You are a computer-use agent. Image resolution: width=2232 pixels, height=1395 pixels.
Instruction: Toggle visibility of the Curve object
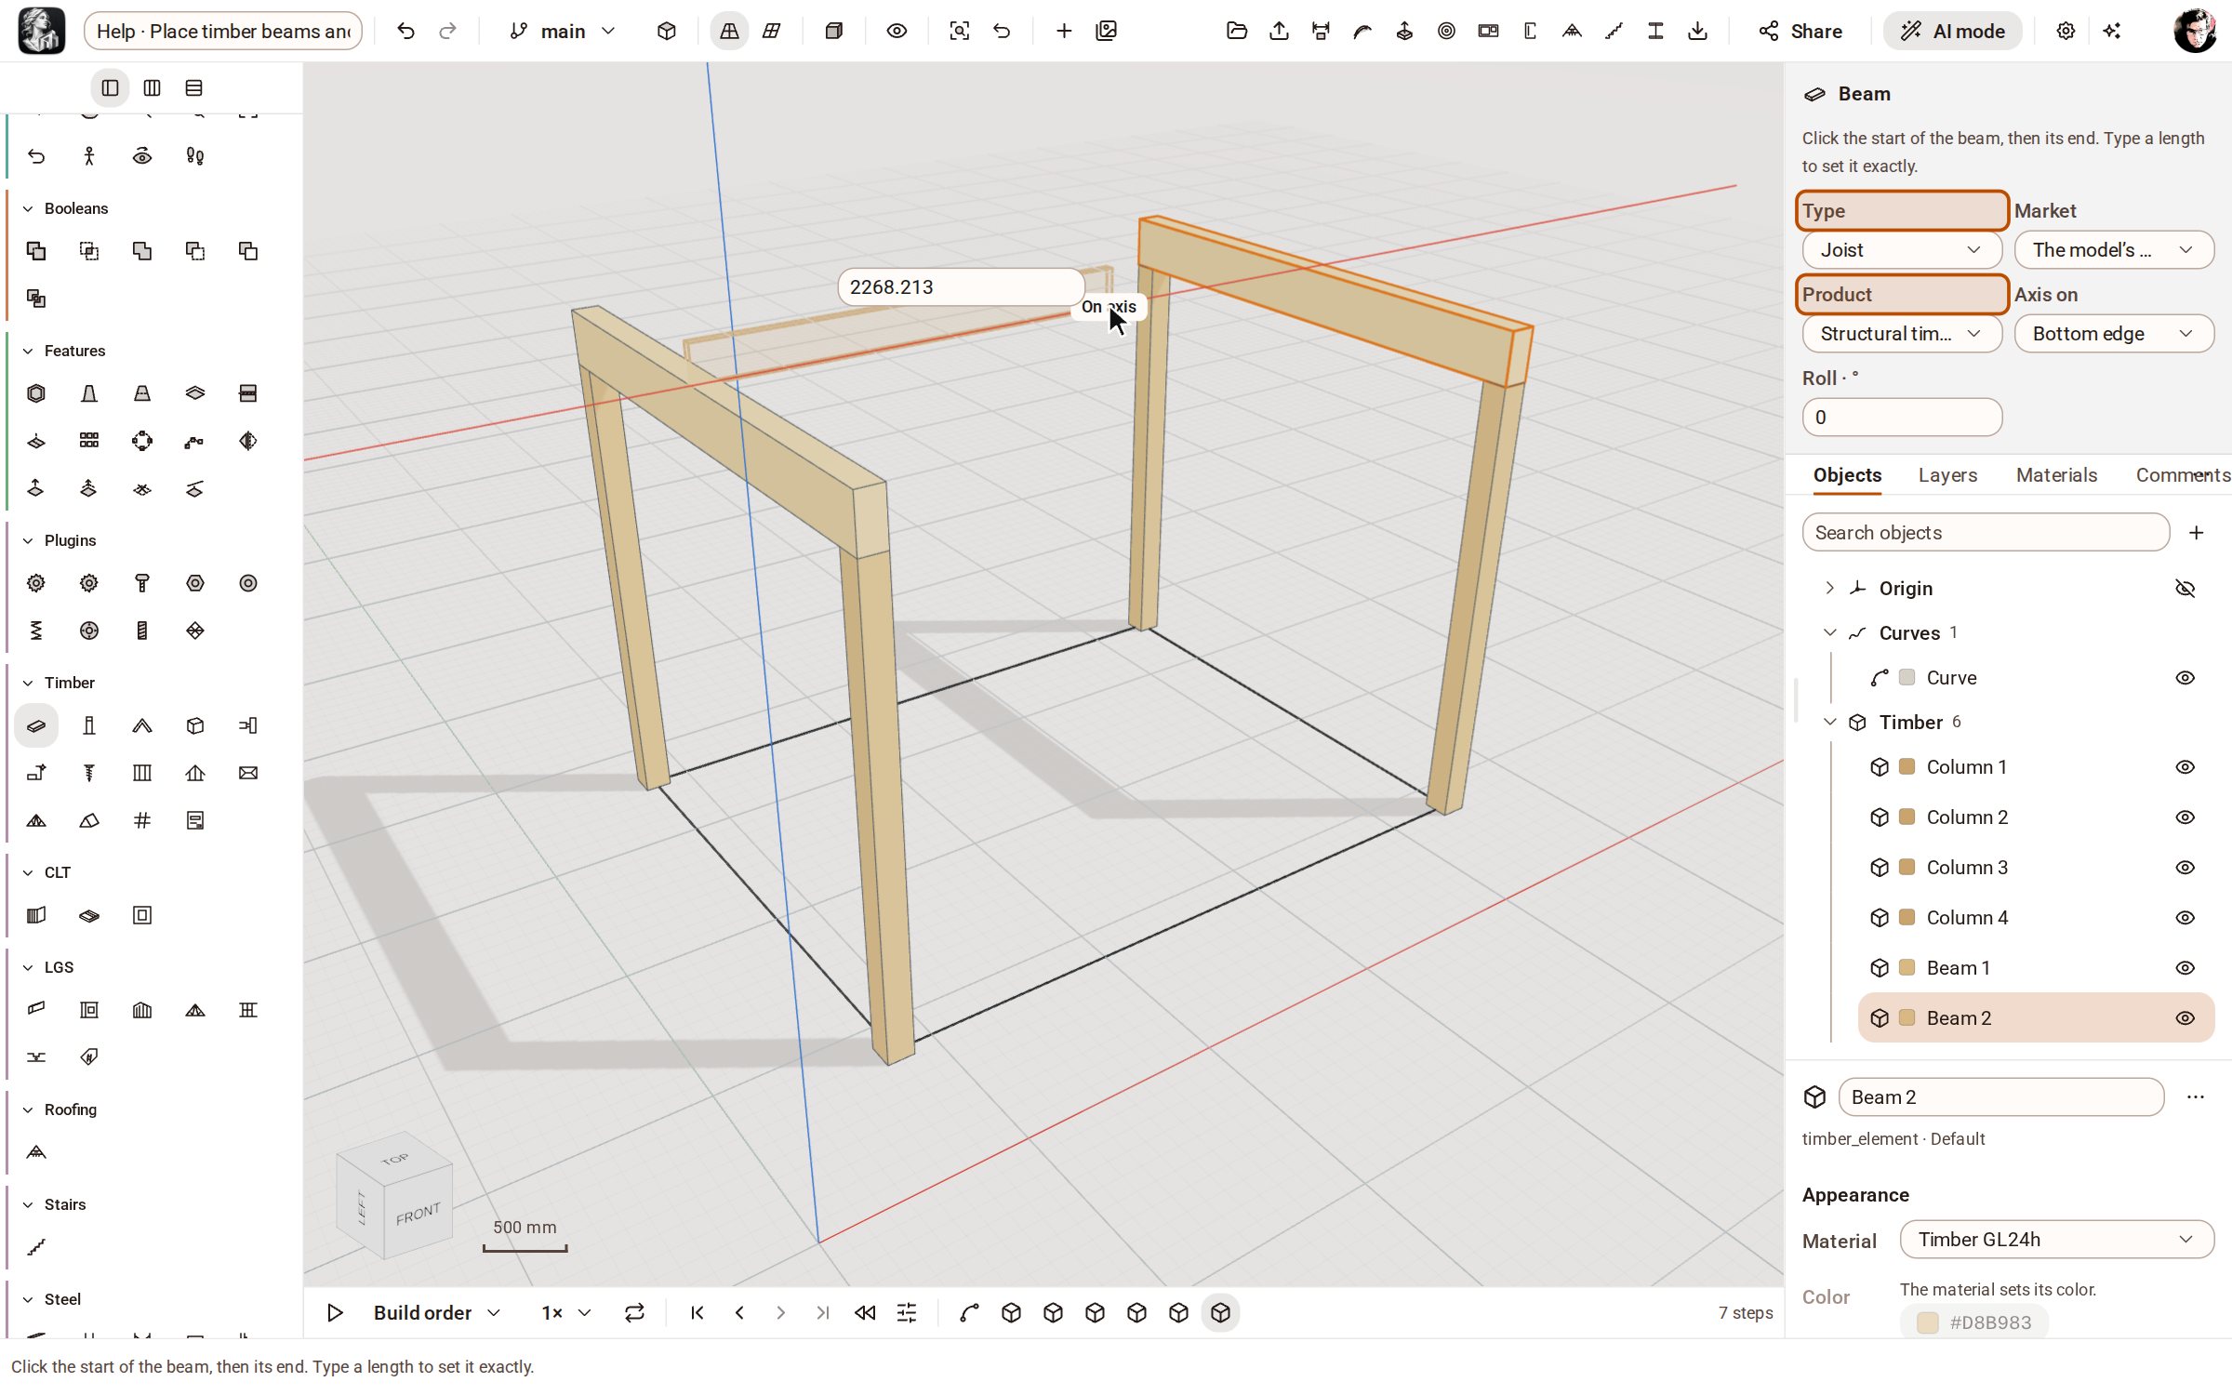click(2185, 678)
